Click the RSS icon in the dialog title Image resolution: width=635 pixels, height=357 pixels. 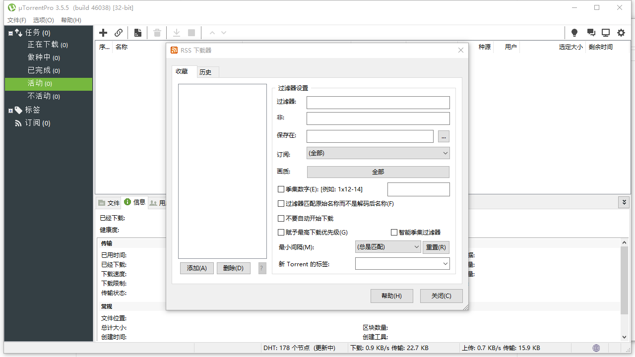(174, 50)
